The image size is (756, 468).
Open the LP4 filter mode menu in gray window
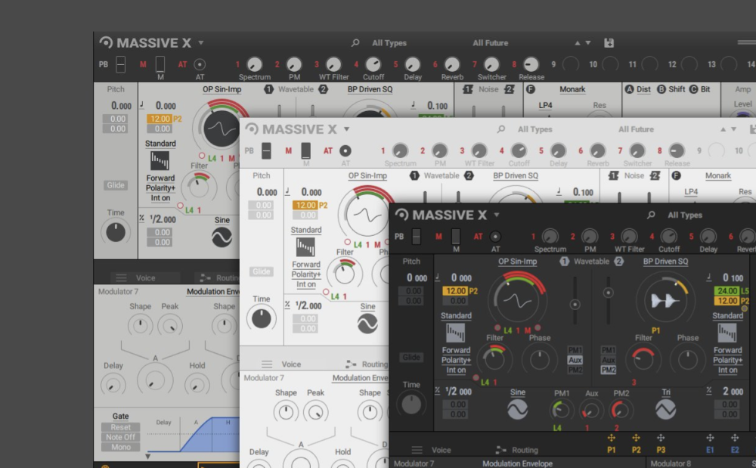click(545, 105)
